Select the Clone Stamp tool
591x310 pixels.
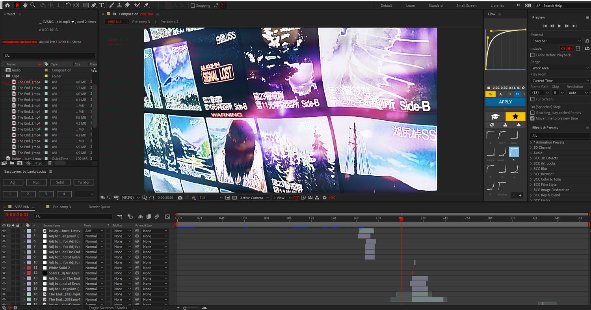[x=119, y=5]
